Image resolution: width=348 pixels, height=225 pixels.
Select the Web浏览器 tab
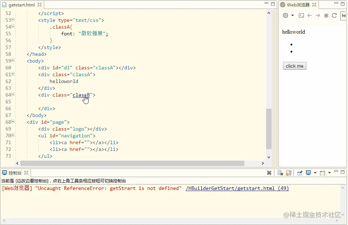[x=298, y=5]
